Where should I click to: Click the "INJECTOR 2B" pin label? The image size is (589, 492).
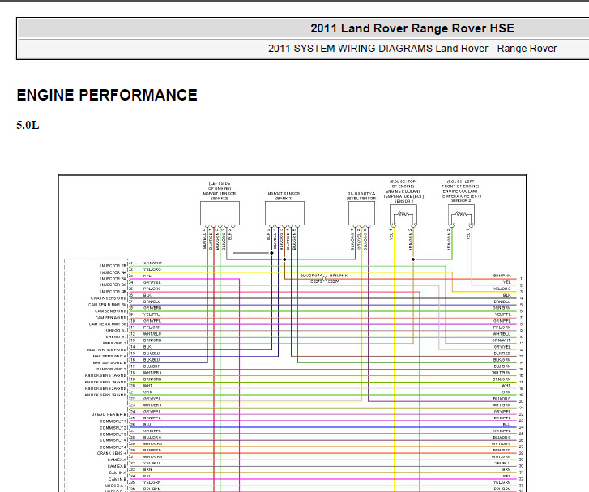tap(113, 266)
